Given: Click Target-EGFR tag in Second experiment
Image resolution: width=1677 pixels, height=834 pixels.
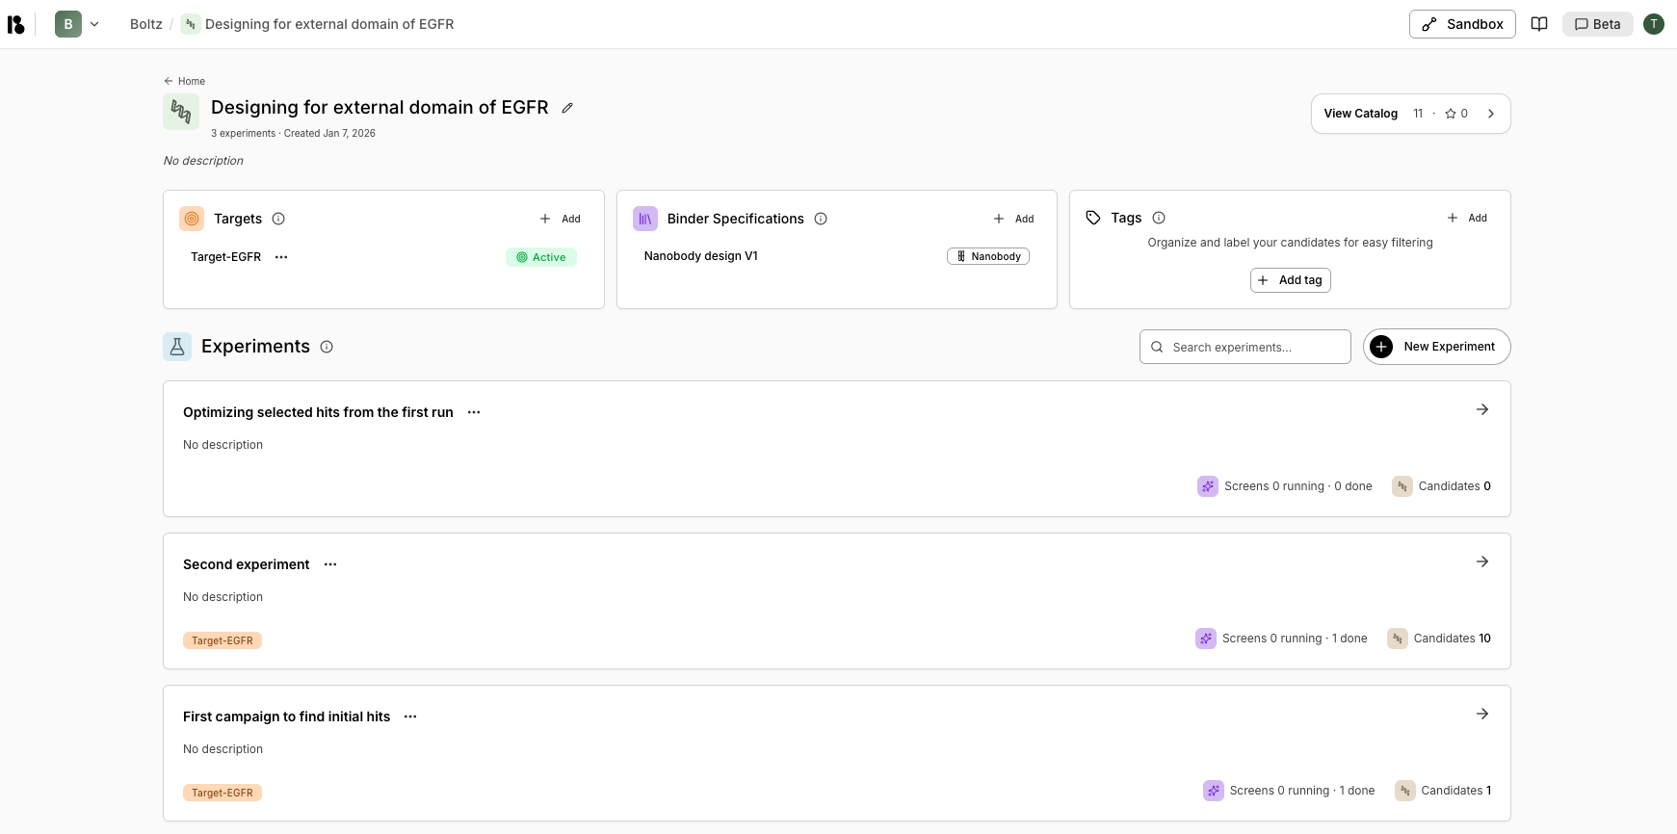Looking at the screenshot, I should [223, 640].
